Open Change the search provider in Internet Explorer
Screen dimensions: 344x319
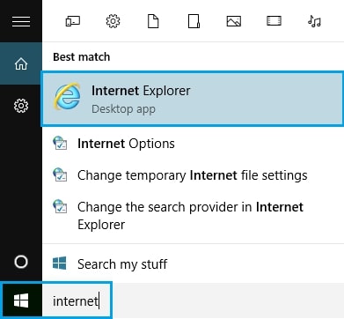point(193,216)
